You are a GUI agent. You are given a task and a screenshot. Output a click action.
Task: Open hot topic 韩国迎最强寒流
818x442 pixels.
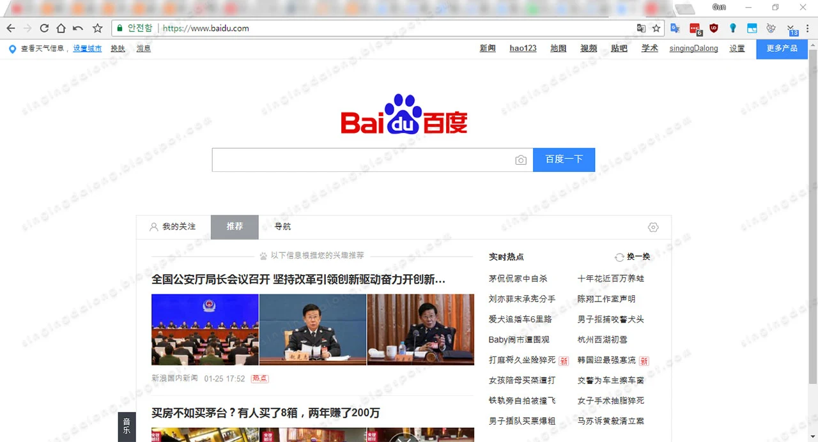pyautogui.click(x=606, y=360)
